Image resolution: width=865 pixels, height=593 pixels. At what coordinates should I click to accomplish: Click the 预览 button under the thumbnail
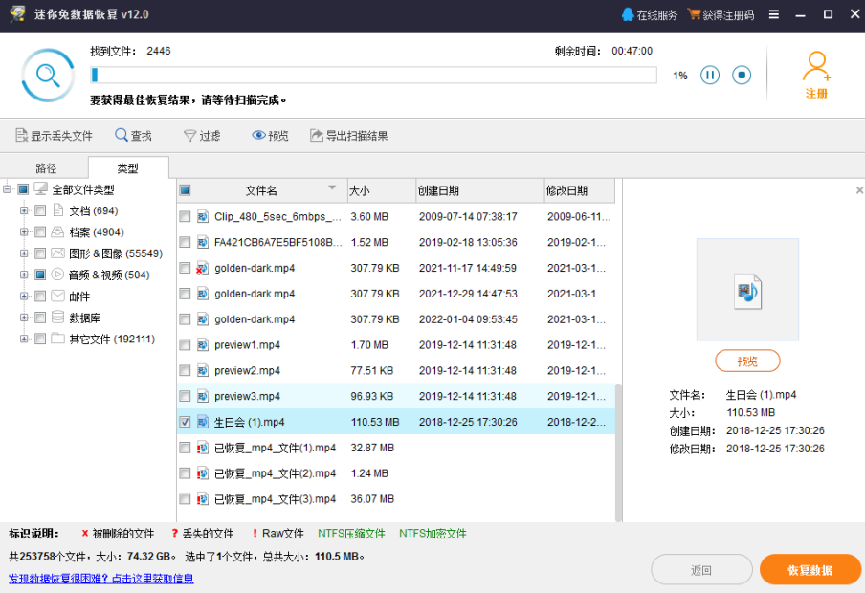click(x=747, y=362)
